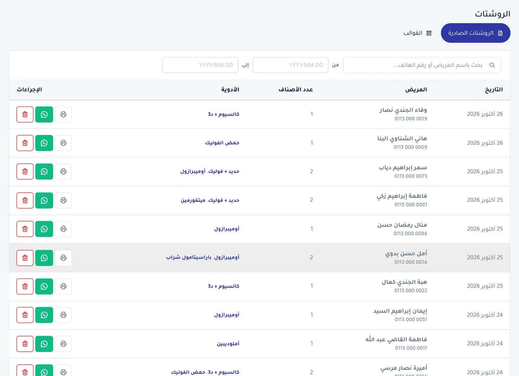Delete prescription of فاطمة إبراهيم زكي
The image size is (519, 376).
coord(25,200)
